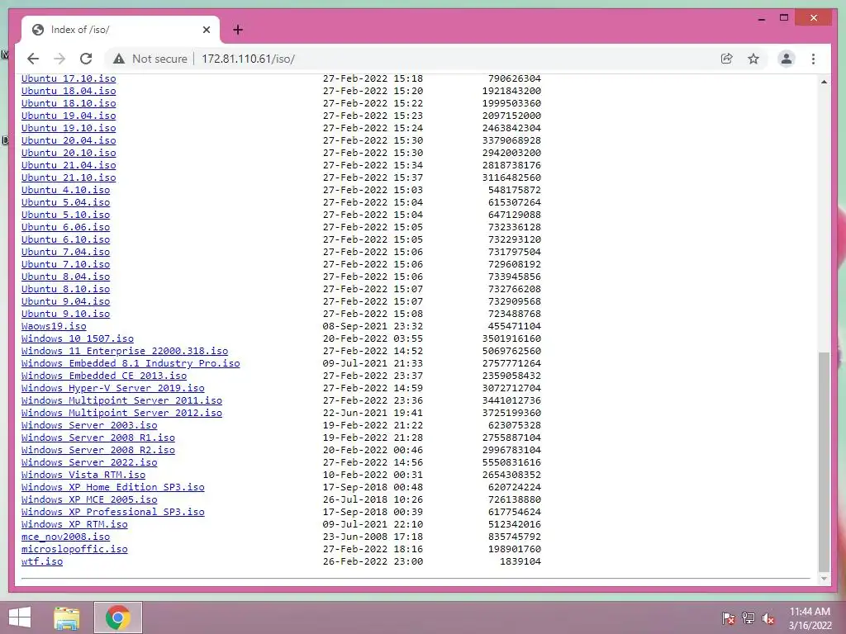Open Chrome three-dot menu

(813, 59)
